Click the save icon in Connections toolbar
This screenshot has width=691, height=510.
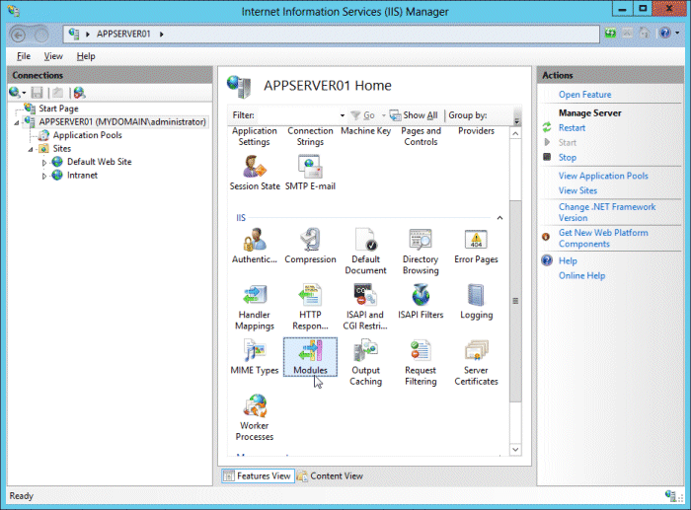point(38,93)
